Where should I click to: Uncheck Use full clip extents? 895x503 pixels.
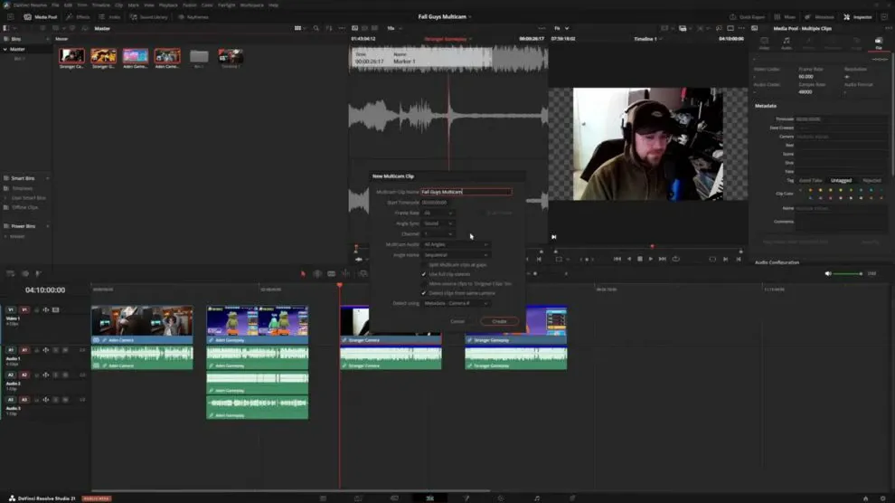(423, 274)
